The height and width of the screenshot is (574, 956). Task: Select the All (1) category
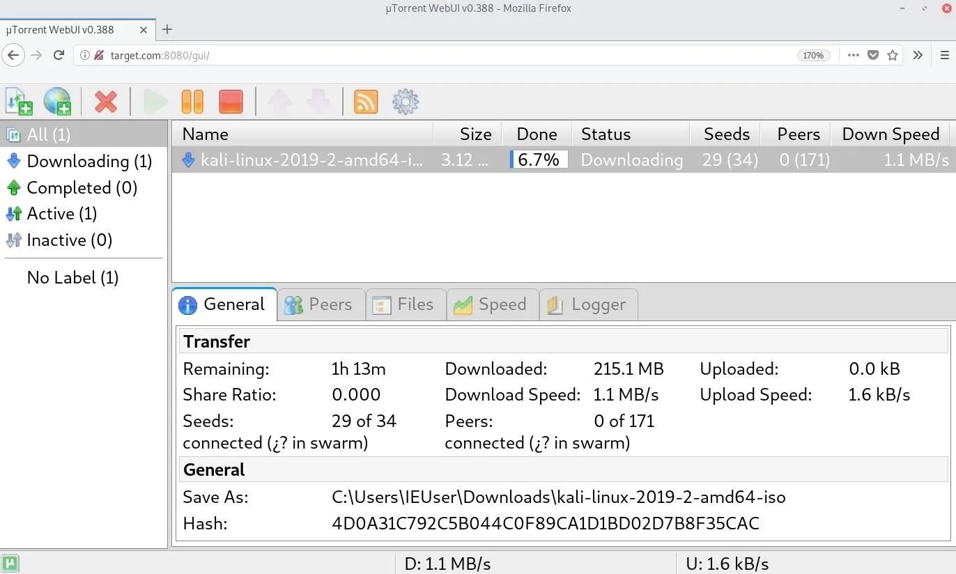click(84, 134)
